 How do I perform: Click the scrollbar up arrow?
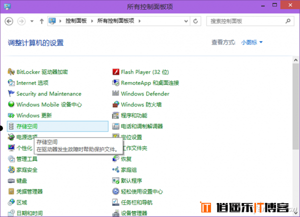296,60
